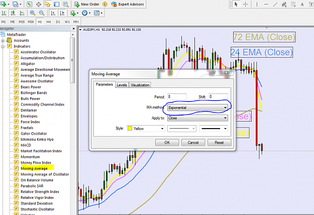Switch to the Levels tab
The height and width of the screenshot is (215, 314).
coord(122,85)
